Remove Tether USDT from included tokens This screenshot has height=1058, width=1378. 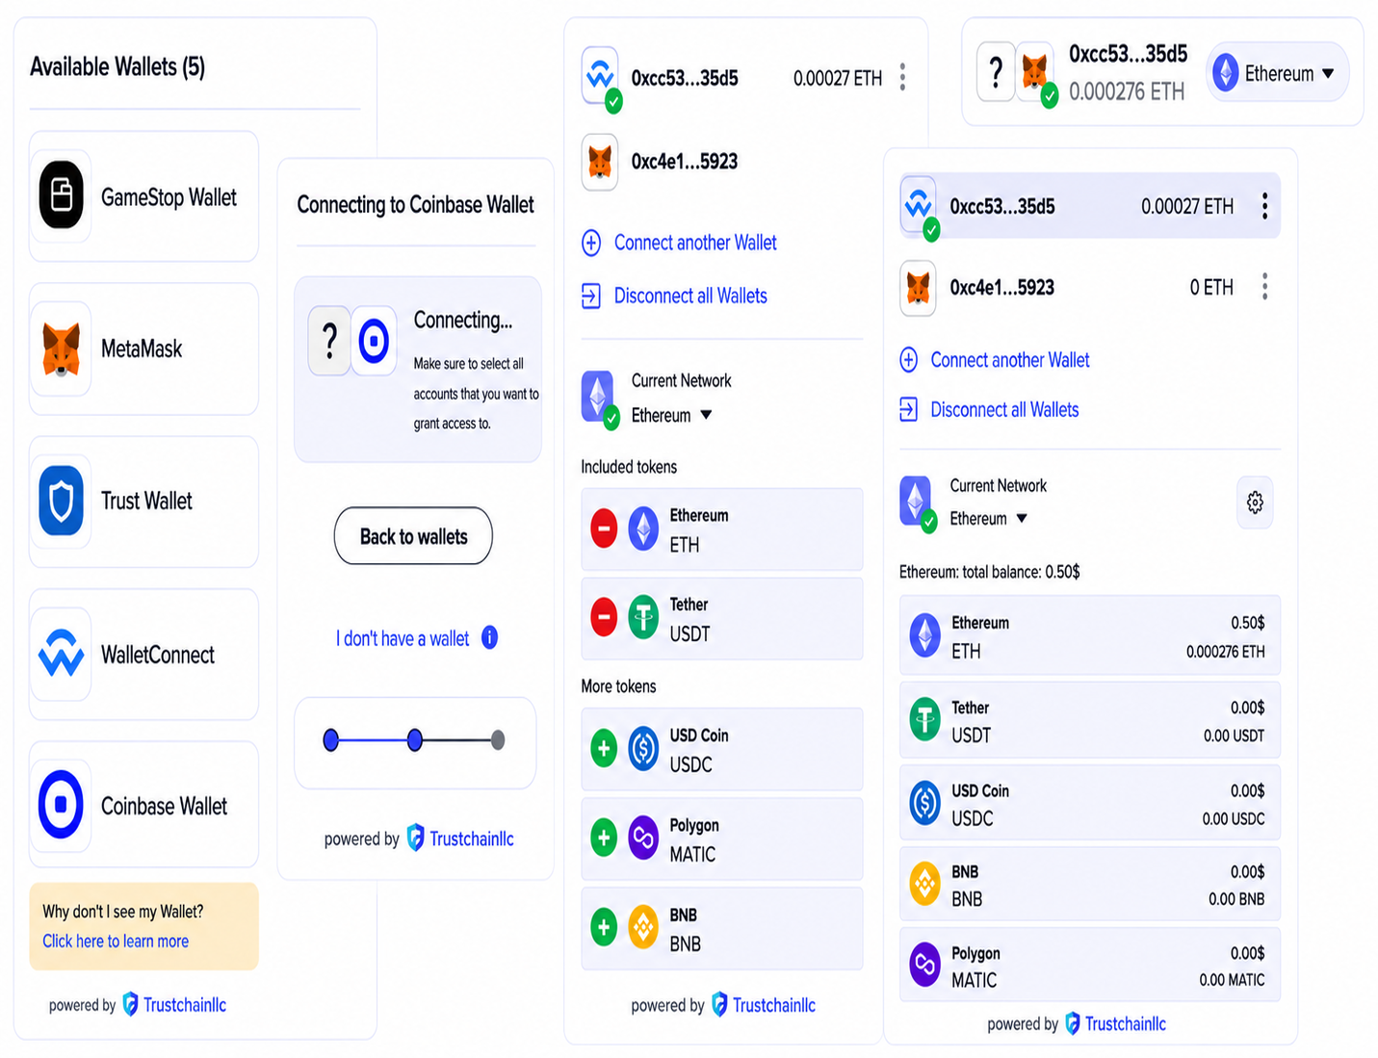pyautogui.click(x=604, y=618)
